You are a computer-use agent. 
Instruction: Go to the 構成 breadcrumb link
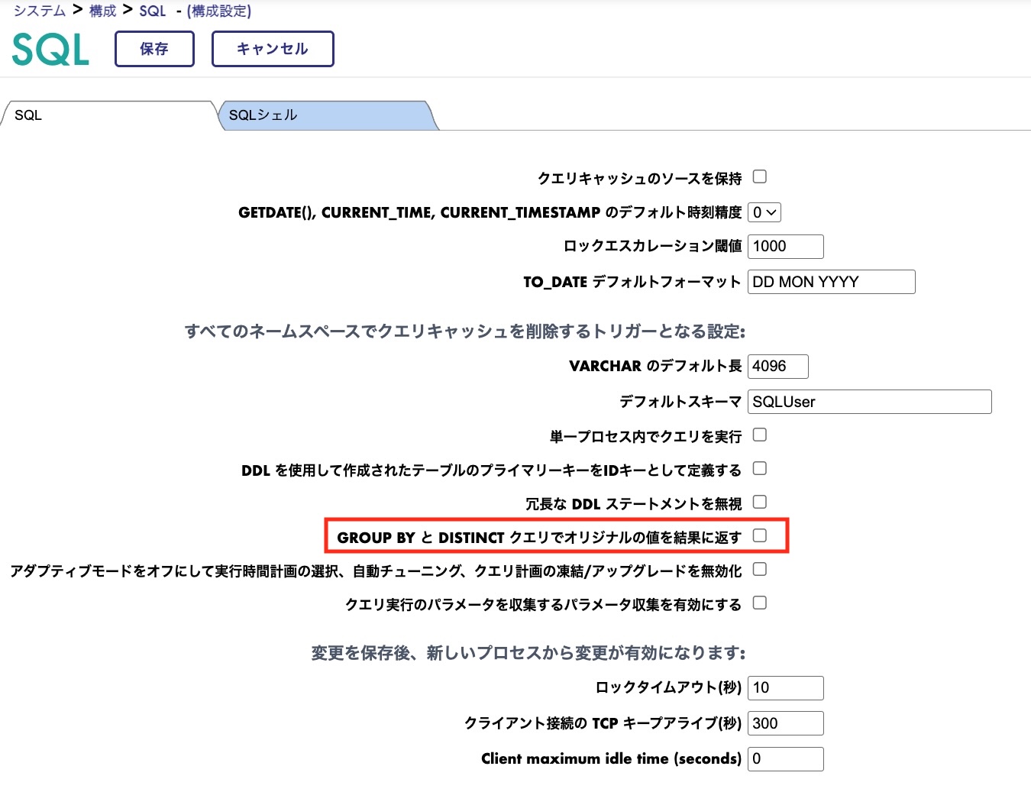coord(102,11)
